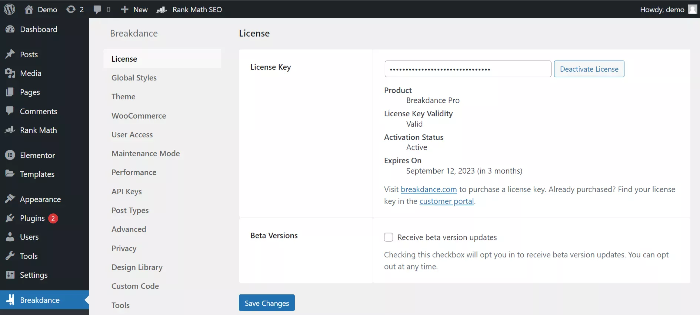Image resolution: width=700 pixels, height=315 pixels.
Task: Open the New content menu
Action: coord(134,10)
